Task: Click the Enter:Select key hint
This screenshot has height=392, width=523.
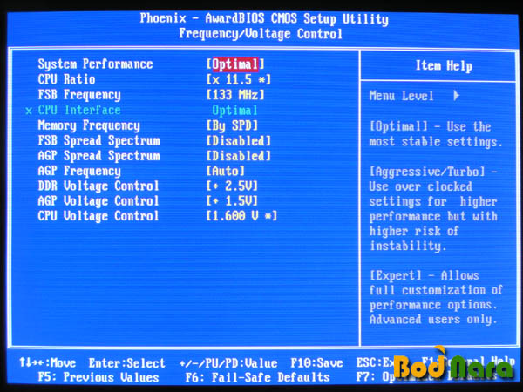Action: (126, 363)
